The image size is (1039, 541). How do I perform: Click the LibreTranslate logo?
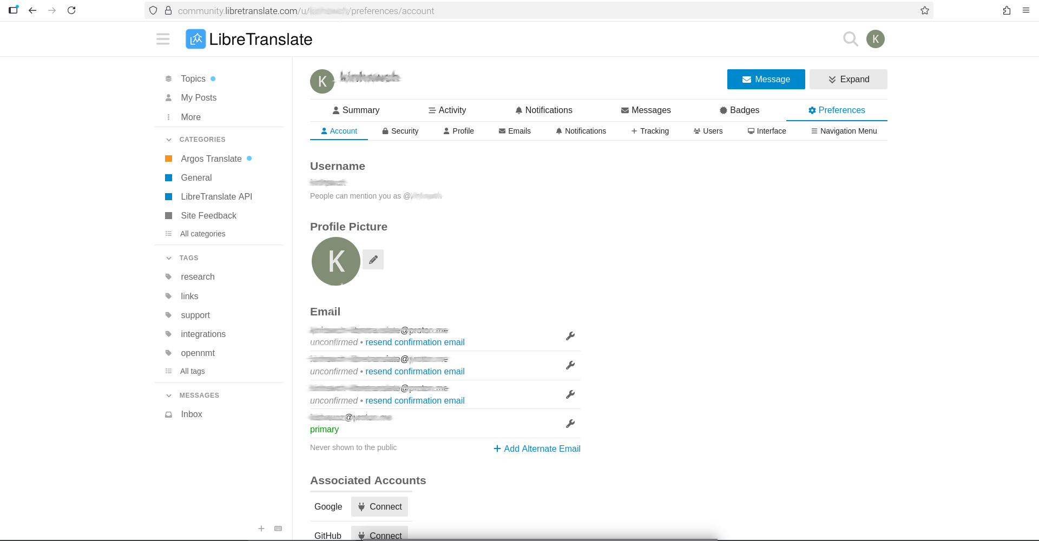tap(249, 39)
